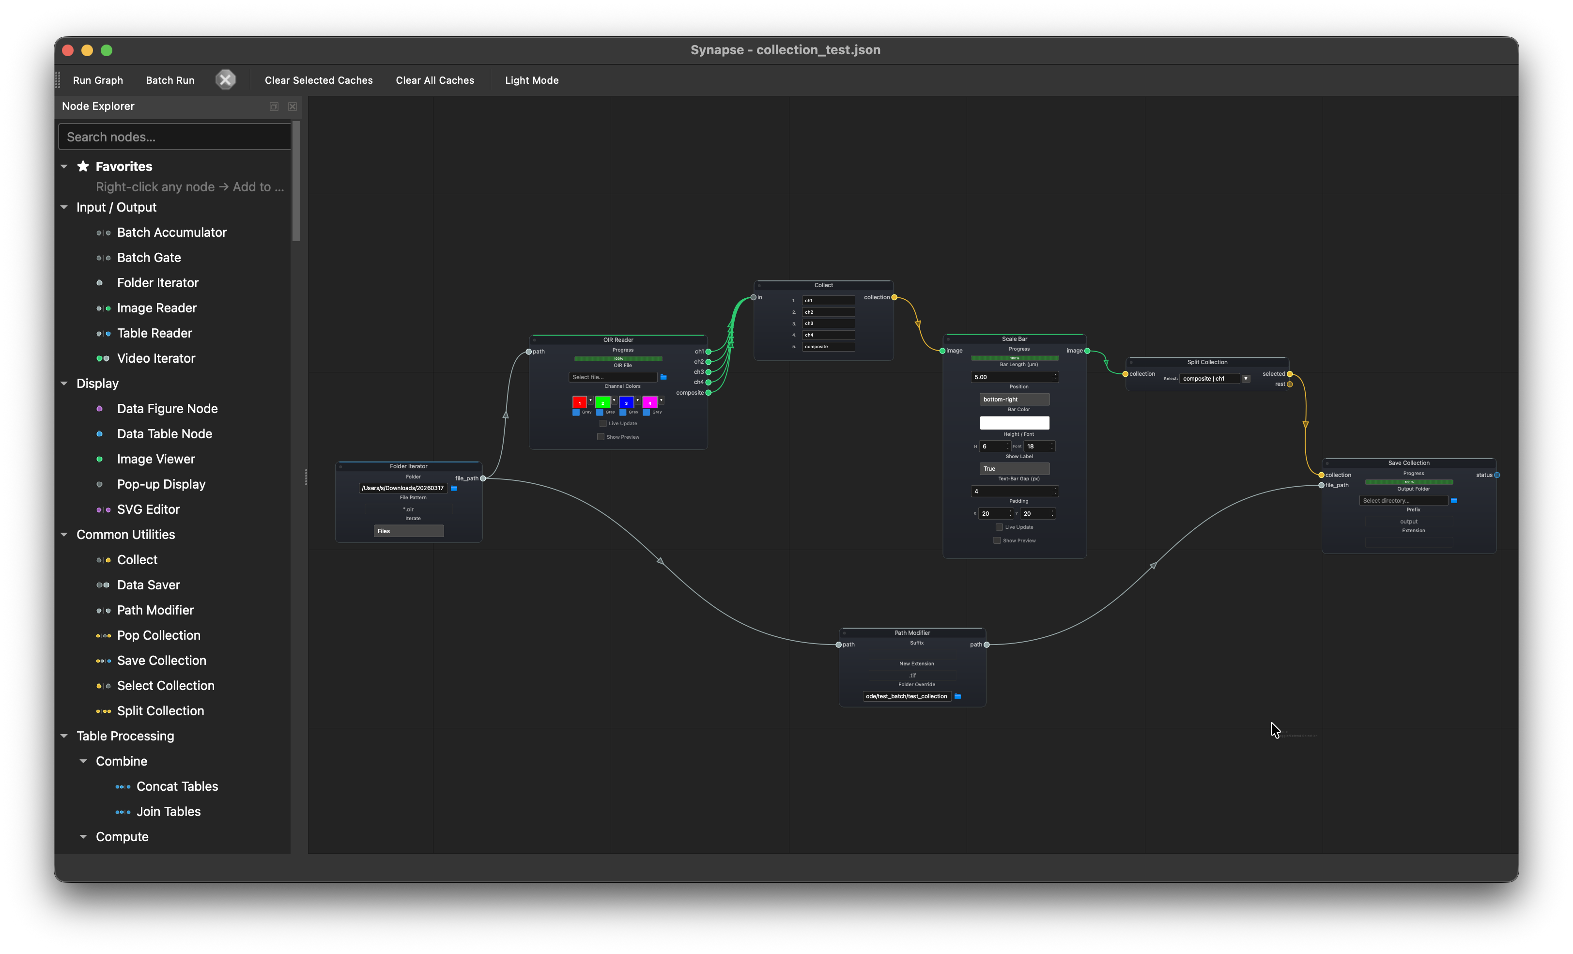Click the Run Graph button

[98, 80]
